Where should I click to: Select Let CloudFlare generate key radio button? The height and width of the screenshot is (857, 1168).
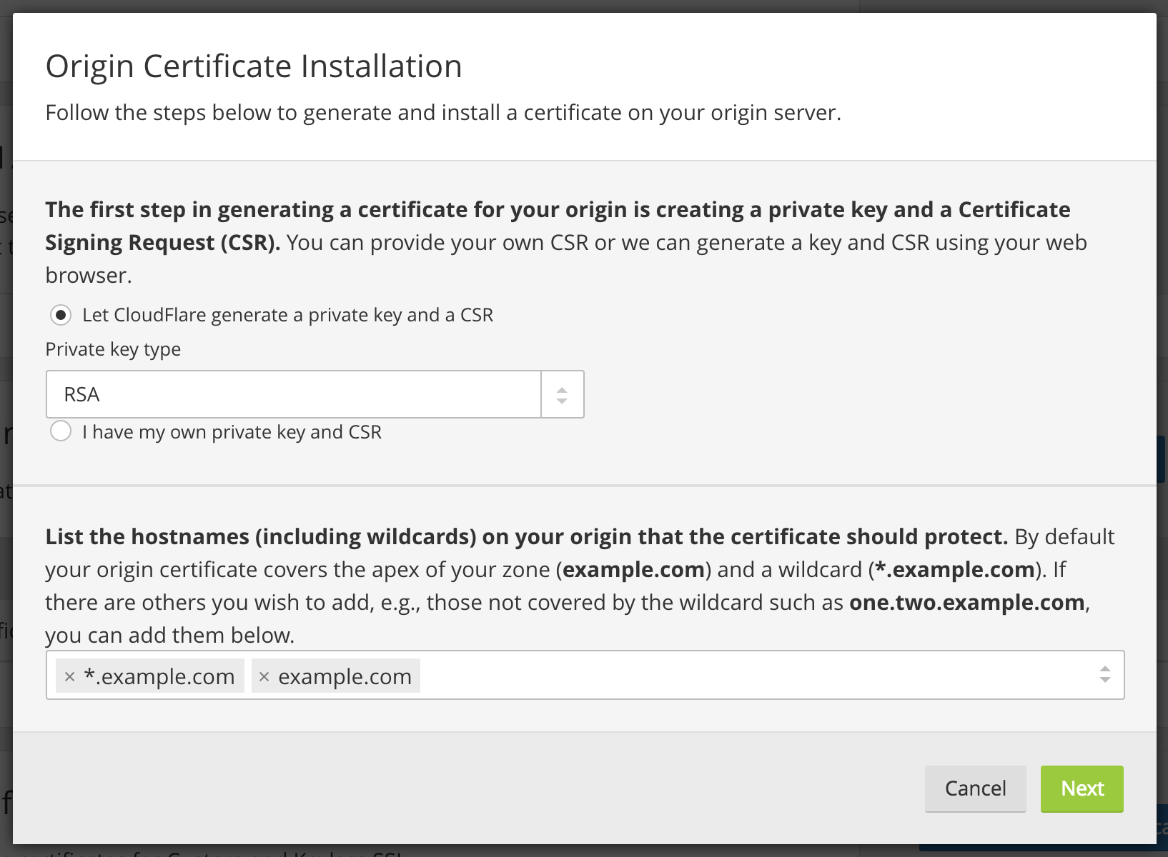[61, 315]
